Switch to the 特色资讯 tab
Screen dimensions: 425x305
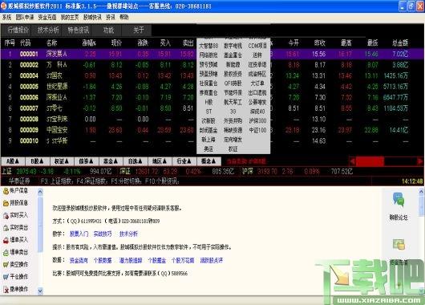(78, 31)
